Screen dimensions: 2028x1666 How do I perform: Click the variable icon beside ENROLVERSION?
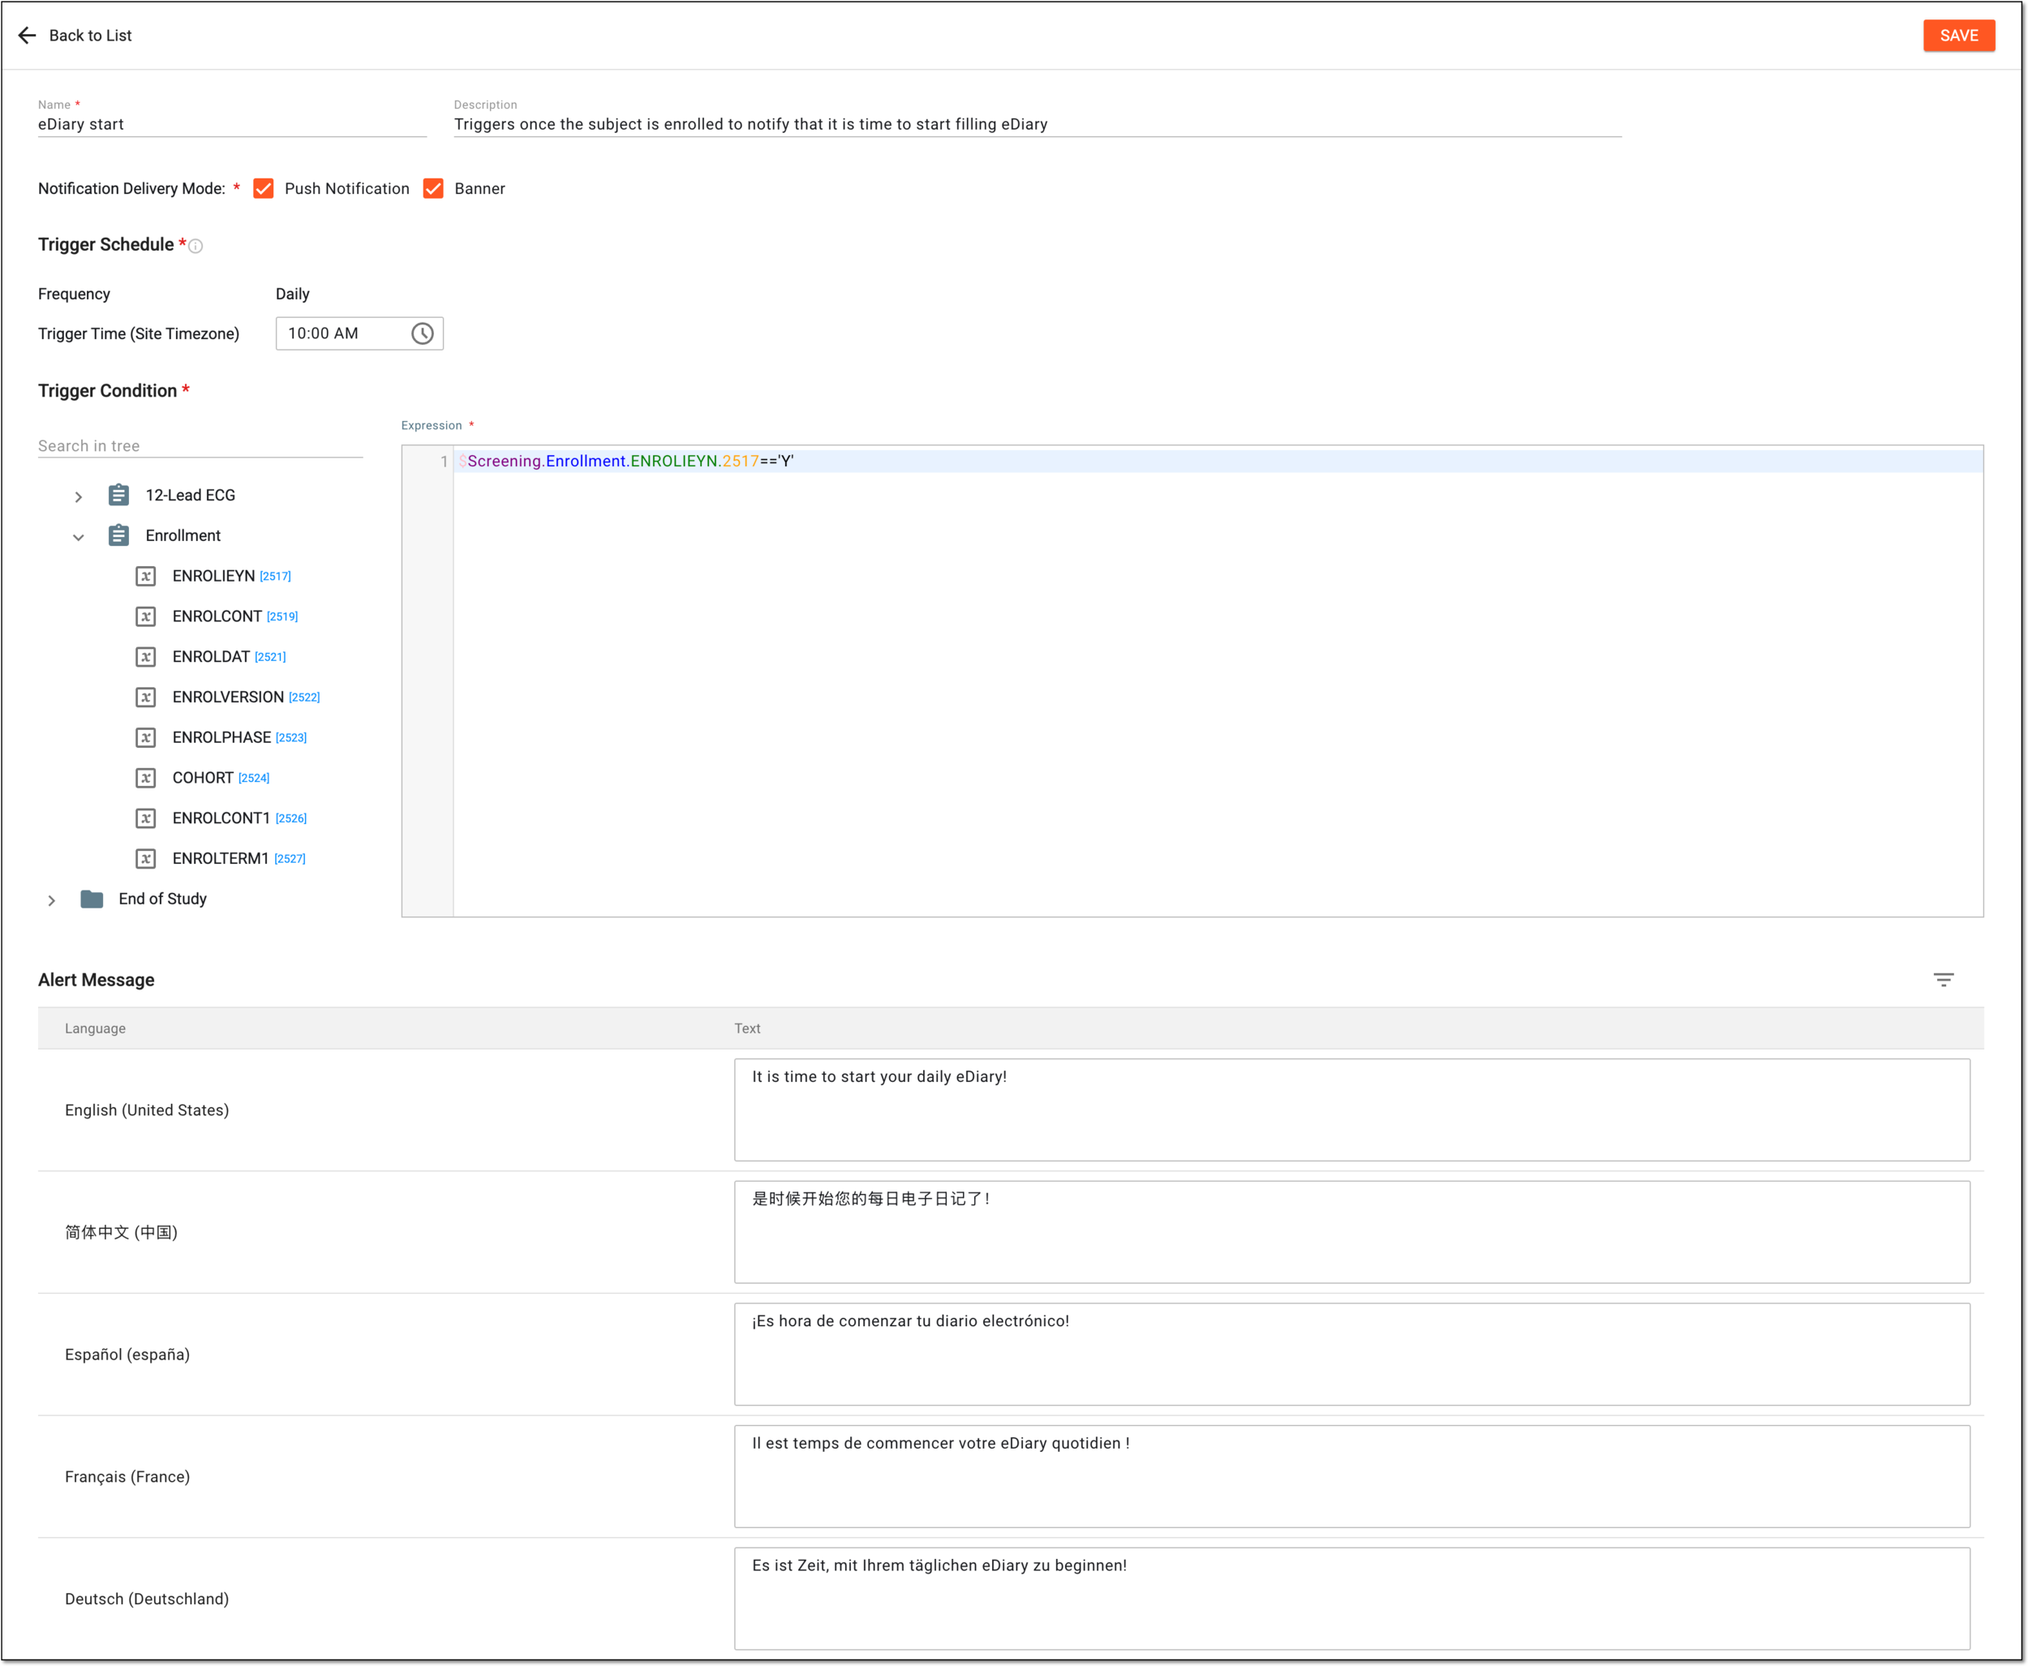click(146, 697)
